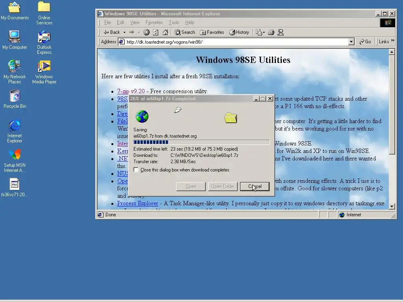403x302 pixels.
Task: Open the Tools menu
Action: point(174,22)
